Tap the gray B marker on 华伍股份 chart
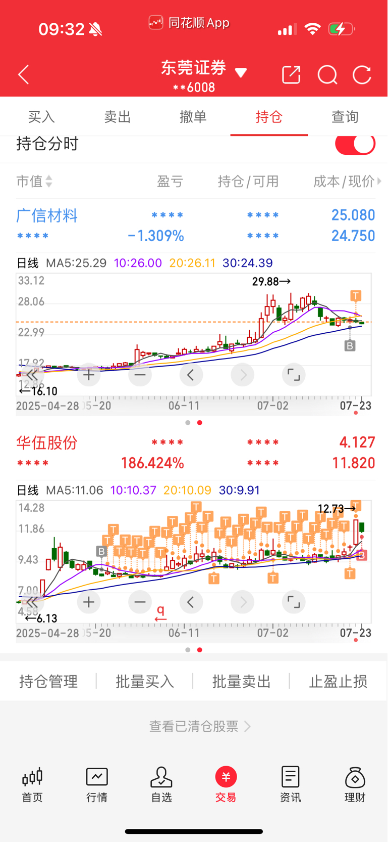 click(x=101, y=551)
